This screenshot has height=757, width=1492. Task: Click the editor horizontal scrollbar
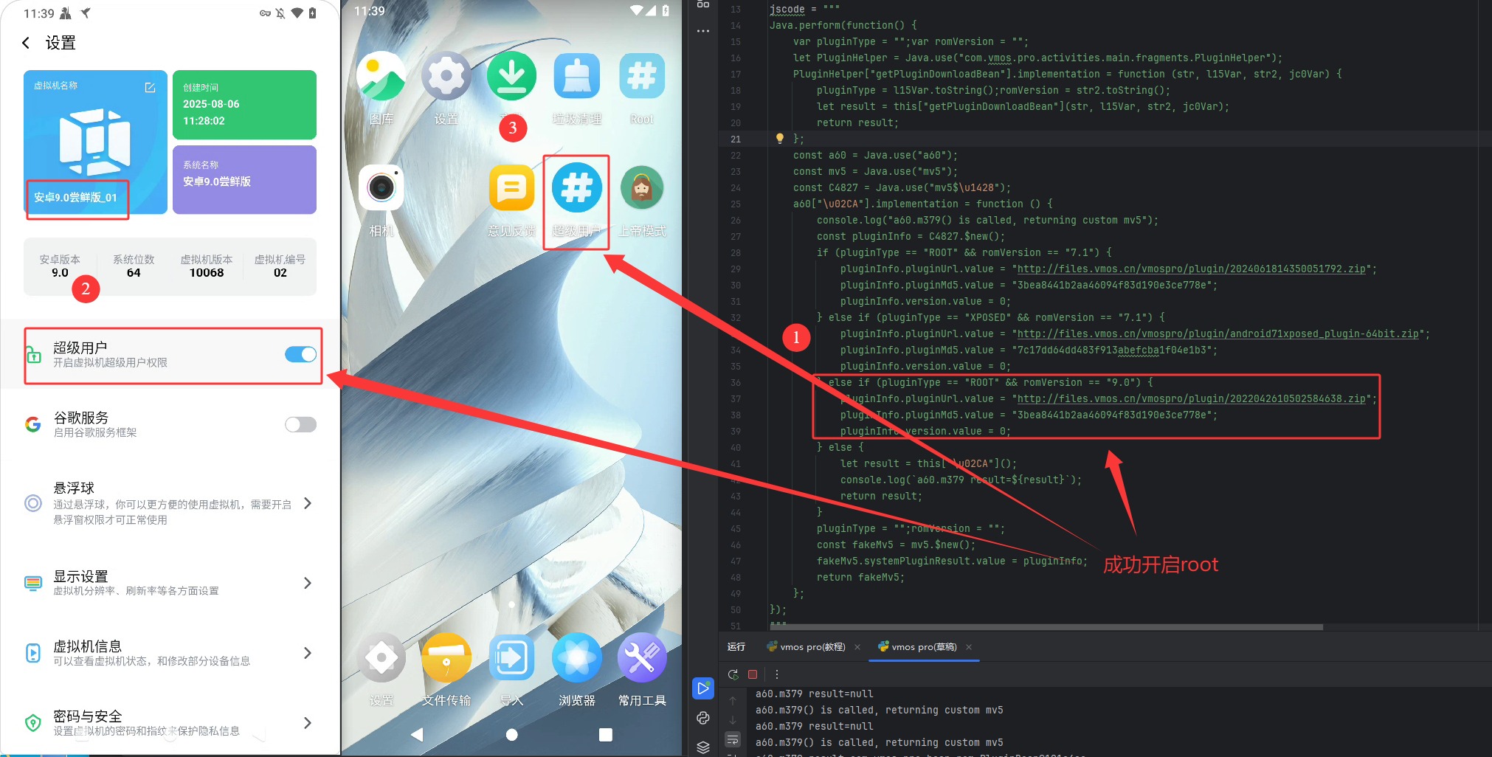1046,627
